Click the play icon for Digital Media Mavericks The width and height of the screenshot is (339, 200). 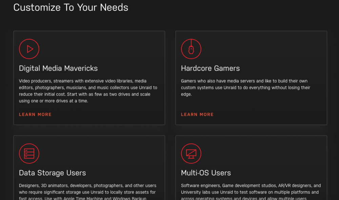[29, 49]
